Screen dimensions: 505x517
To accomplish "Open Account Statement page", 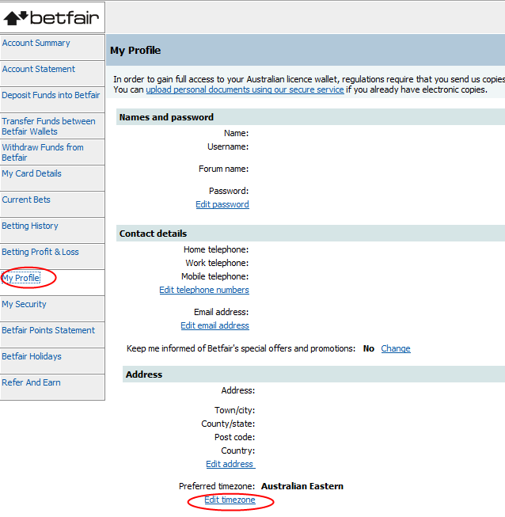I will pyautogui.click(x=39, y=69).
